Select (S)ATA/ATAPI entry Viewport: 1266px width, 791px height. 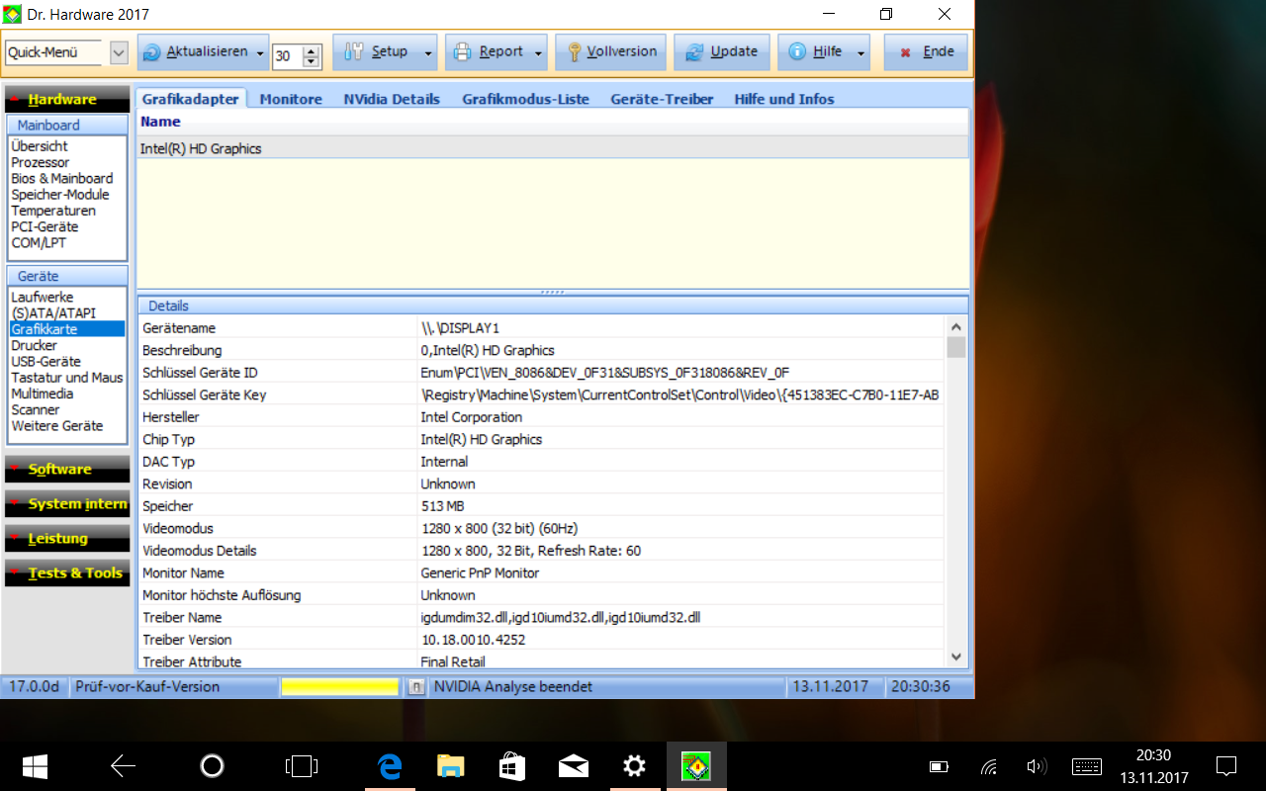pyautogui.click(x=53, y=313)
